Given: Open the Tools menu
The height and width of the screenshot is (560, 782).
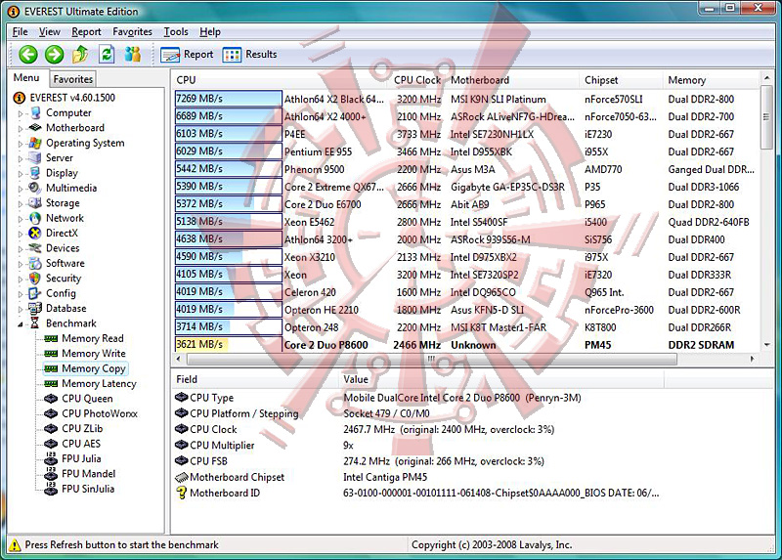Looking at the screenshot, I should pyautogui.click(x=176, y=32).
